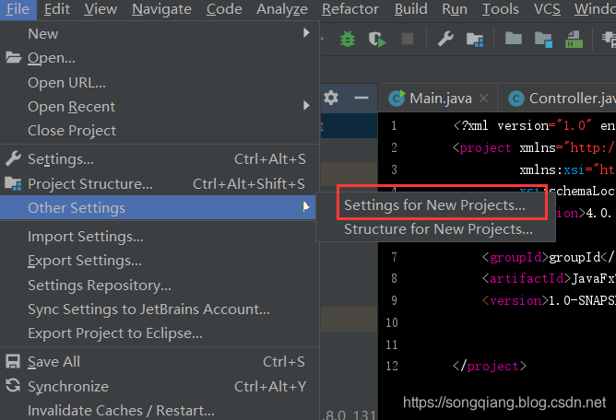The image size is (616, 420).
Task: Choose Settings for New Projects...
Action: (x=434, y=205)
